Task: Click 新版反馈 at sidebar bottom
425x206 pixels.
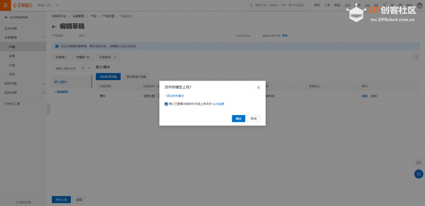Action: [23, 202]
